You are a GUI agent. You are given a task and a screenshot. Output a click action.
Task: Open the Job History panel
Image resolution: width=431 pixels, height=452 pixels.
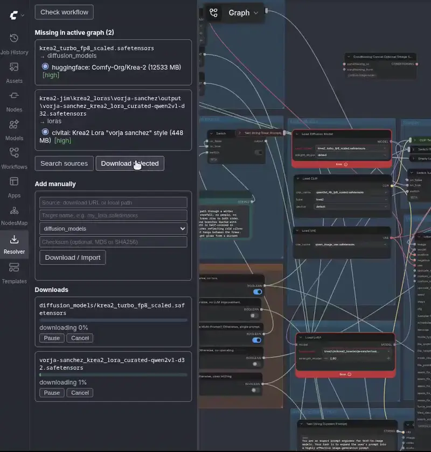pos(14,44)
